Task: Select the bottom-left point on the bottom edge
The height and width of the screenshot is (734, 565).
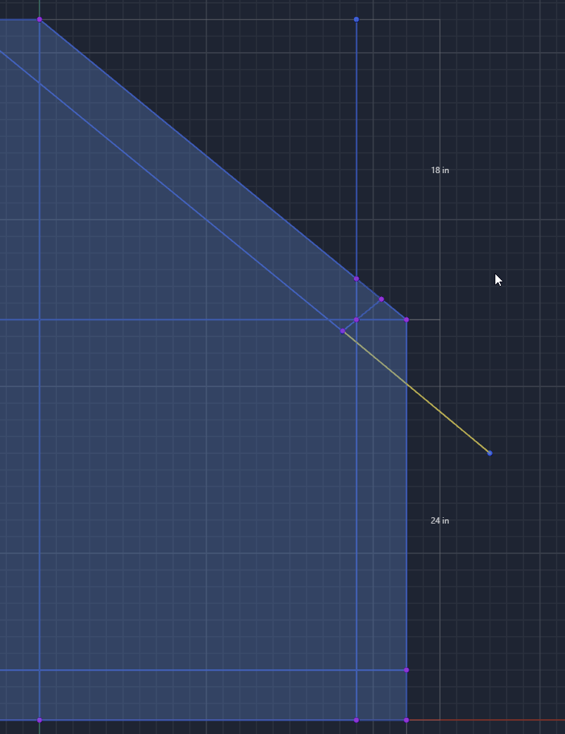Action: point(39,720)
